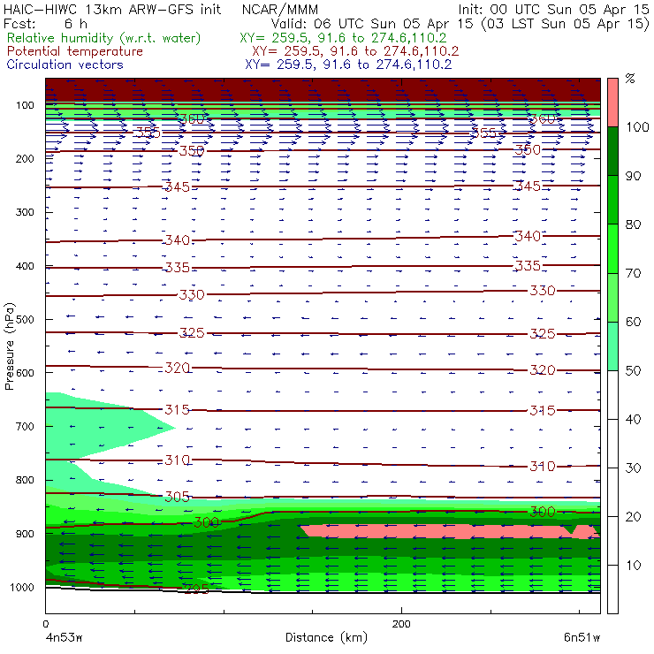
Task: Click the '4n53w' start location label
Action: (x=65, y=638)
